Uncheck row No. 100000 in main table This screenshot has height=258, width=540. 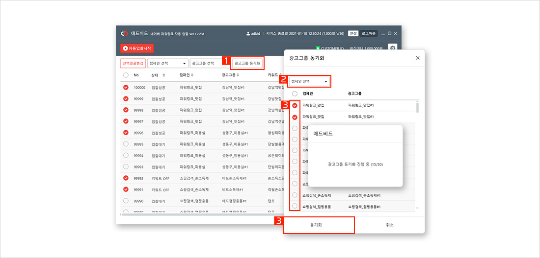126,87
